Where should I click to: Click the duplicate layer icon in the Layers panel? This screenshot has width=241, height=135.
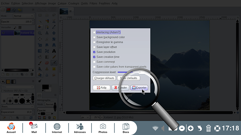click(x=22, y=74)
